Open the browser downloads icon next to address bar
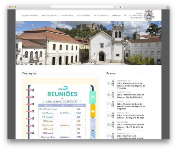The height and width of the screenshot is (150, 177). (x=120, y=7)
